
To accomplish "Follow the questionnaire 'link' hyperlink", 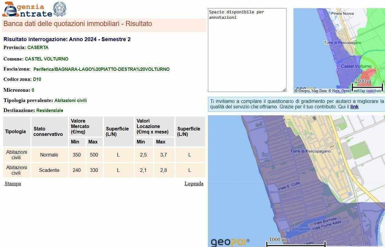I will 354,107.
